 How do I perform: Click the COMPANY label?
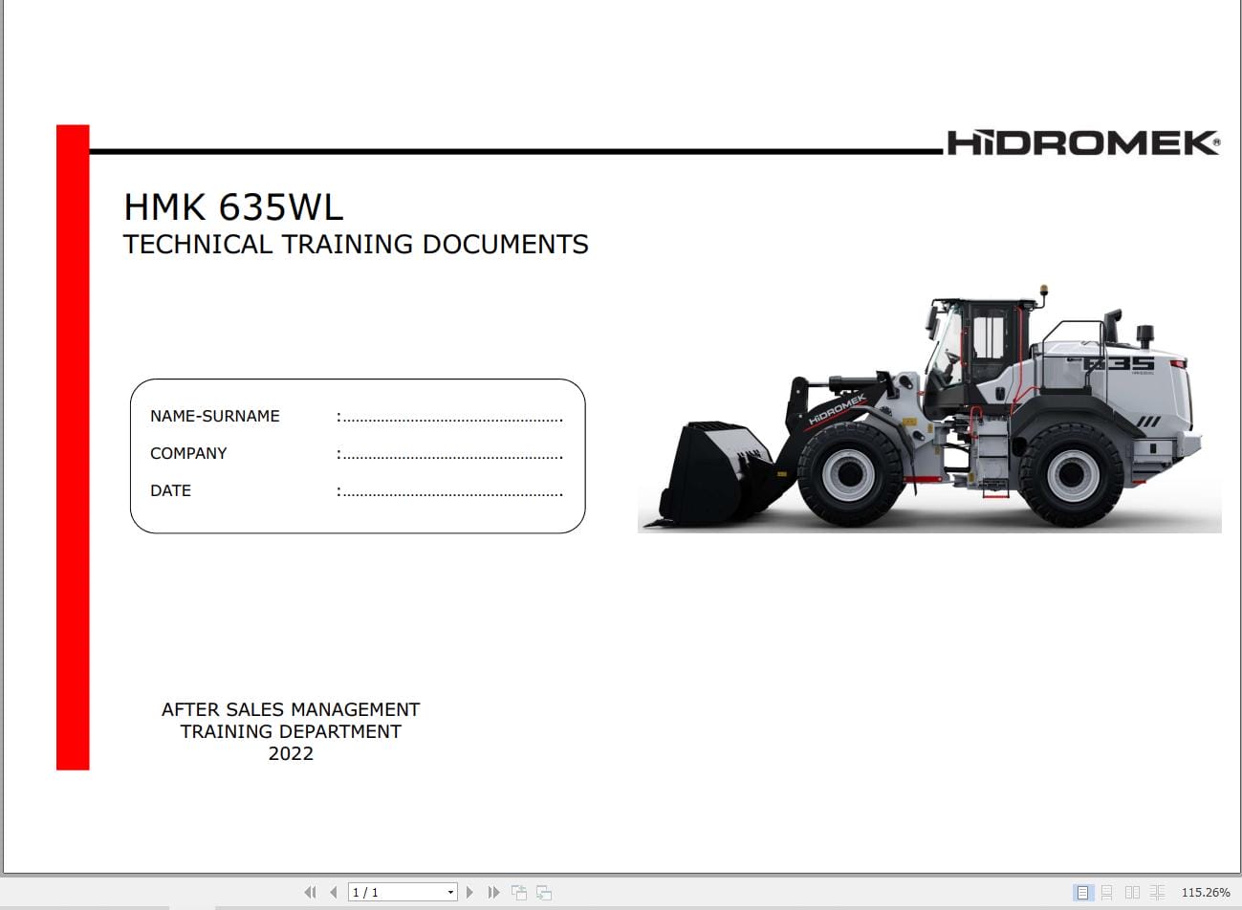coord(188,453)
